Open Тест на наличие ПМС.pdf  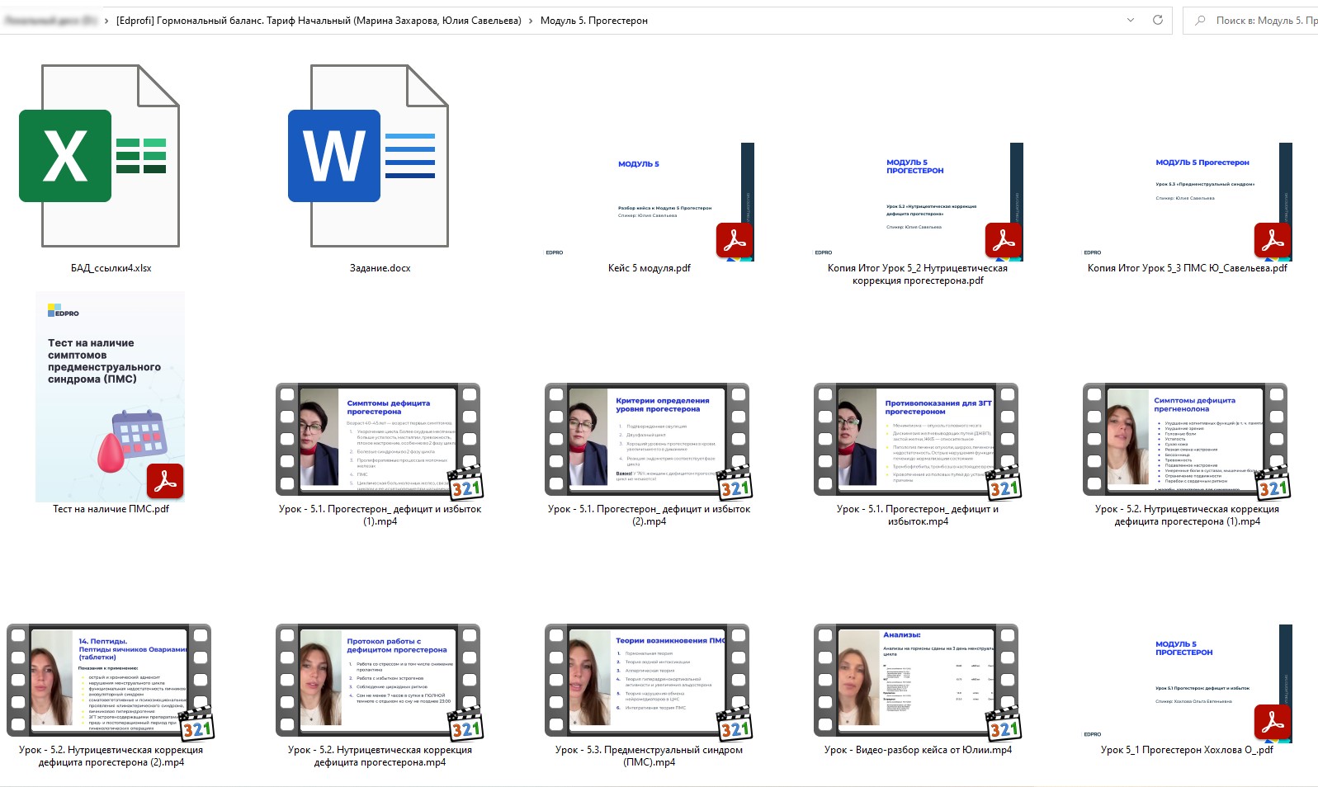[111, 397]
